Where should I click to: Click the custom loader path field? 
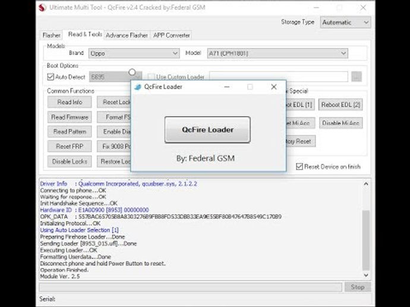pyautogui.click(x=279, y=76)
